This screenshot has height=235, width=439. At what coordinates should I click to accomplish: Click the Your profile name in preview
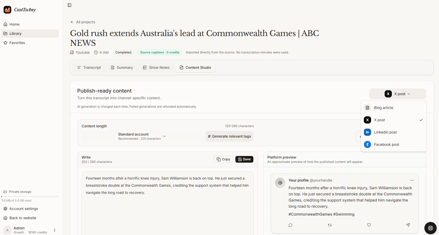(x=298, y=180)
